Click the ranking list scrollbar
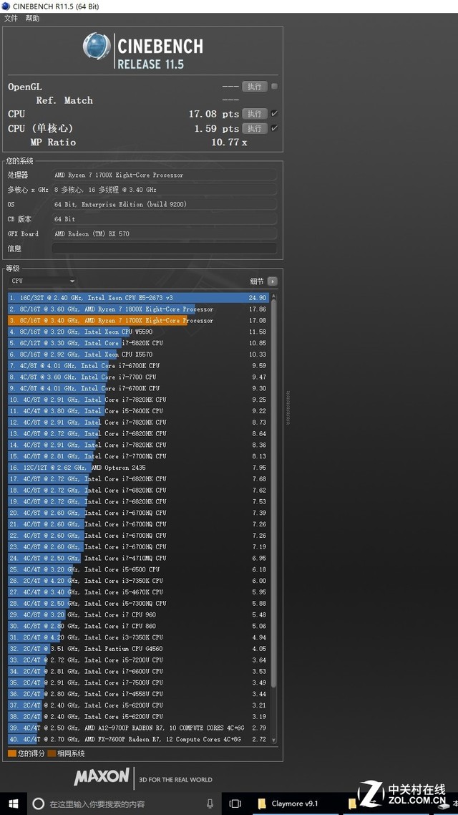The height and width of the screenshot is (815, 458). coord(273,493)
